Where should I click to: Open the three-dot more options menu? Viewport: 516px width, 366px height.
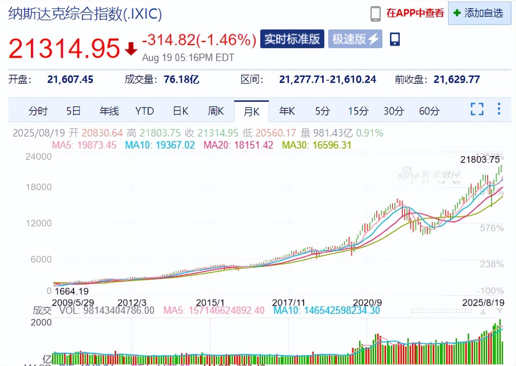point(499,109)
